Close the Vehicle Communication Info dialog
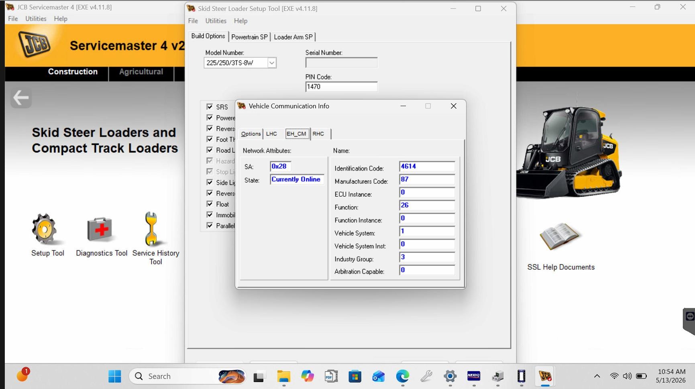Screen dimensions: 695x389 tap(453, 106)
